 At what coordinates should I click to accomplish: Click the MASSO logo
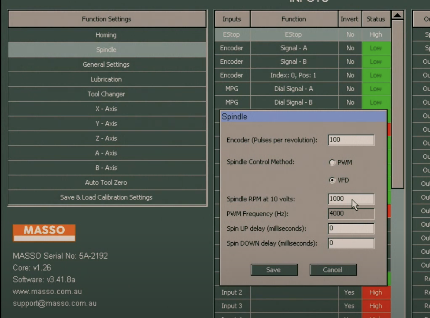44,233
